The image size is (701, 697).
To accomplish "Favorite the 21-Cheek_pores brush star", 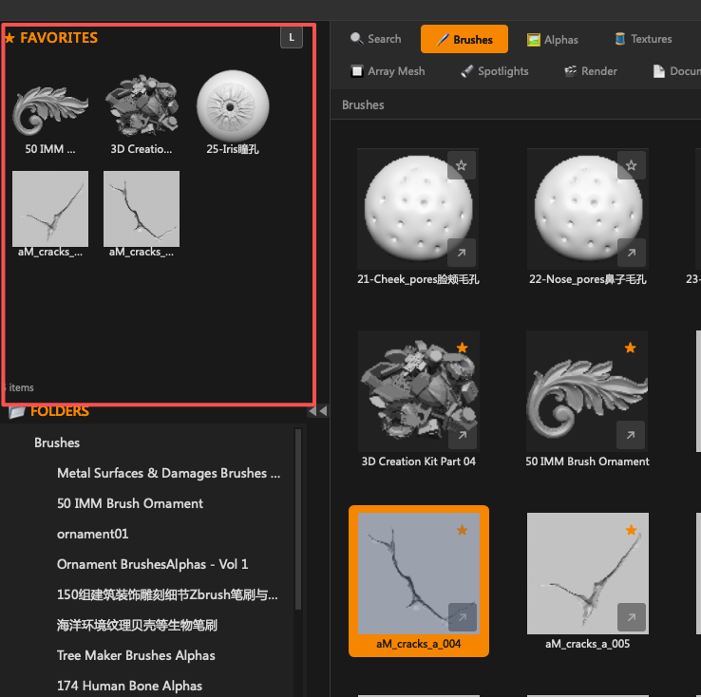I will pos(461,165).
